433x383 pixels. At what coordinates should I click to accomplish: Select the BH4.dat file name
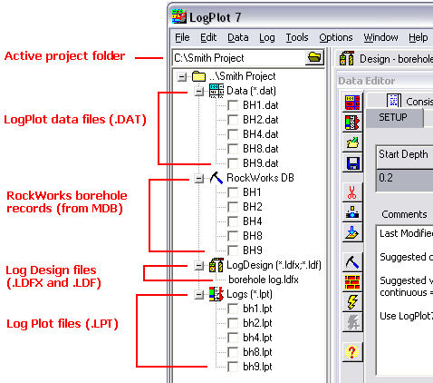(261, 134)
